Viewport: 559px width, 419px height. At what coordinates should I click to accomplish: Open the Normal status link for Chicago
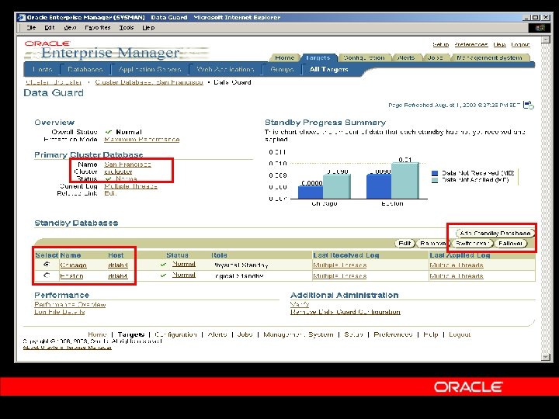(184, 264)
